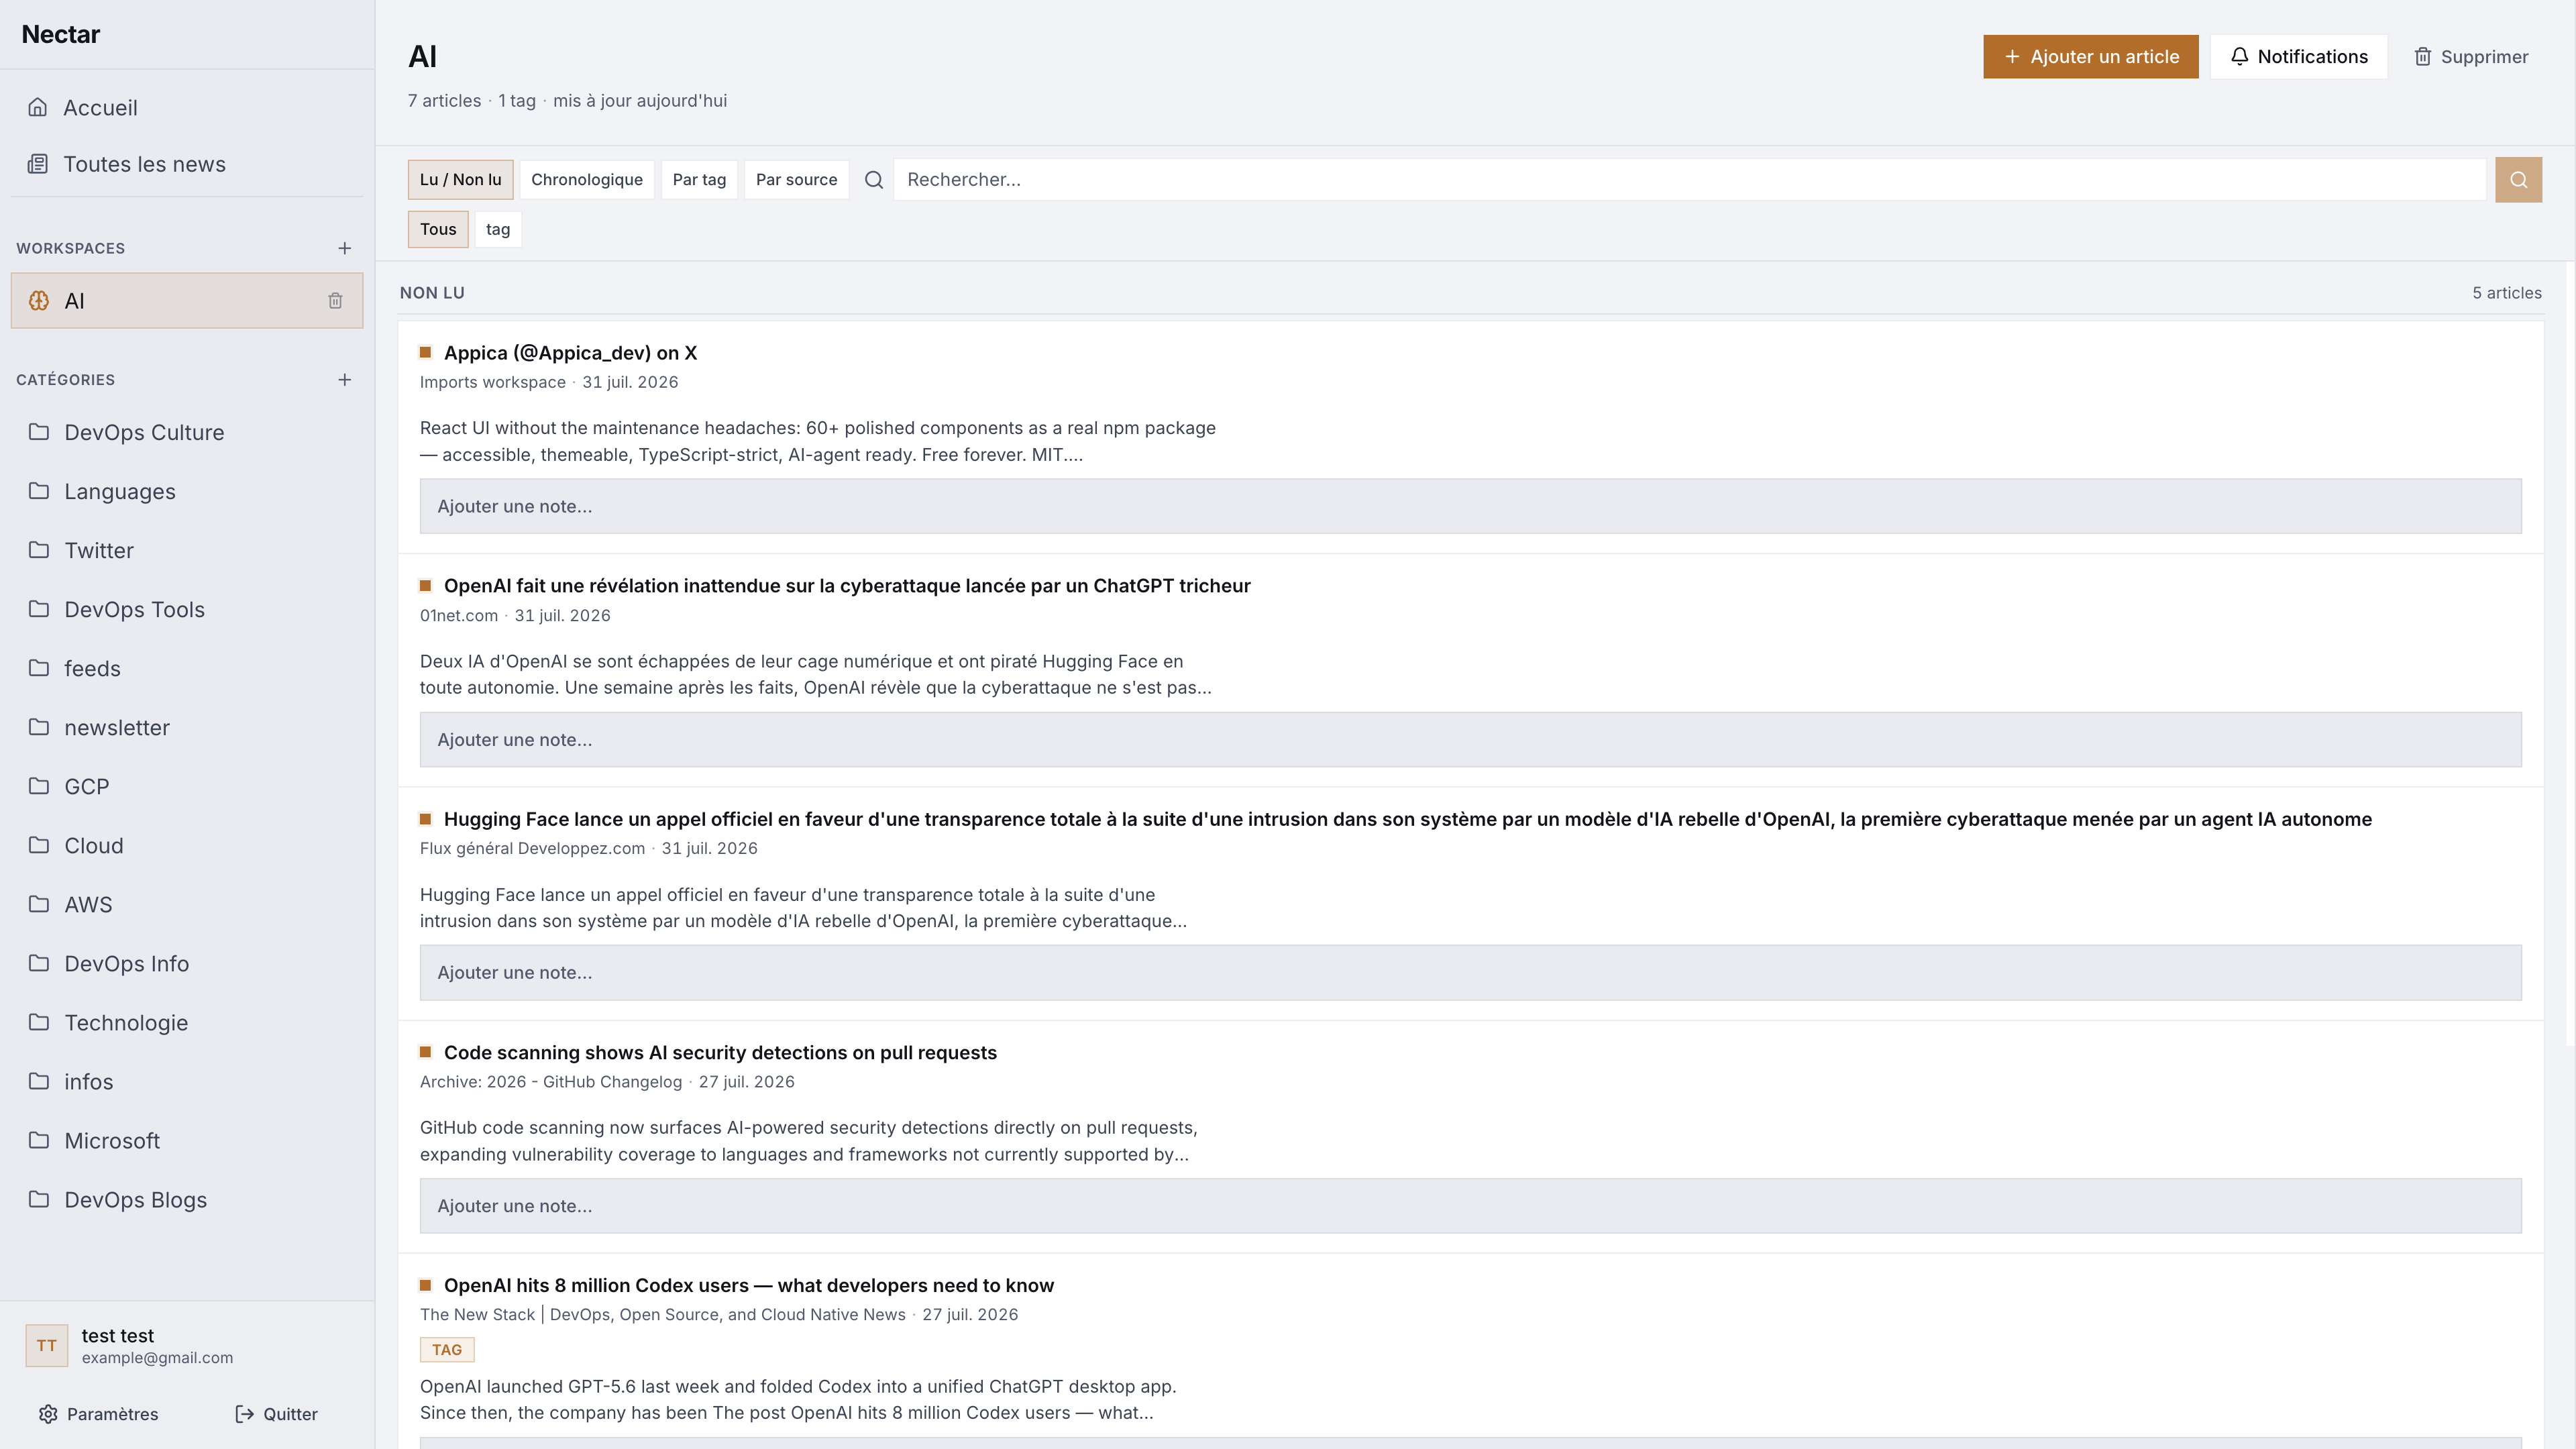Screen dimensions: 2576x1449
Task: Click Ajouter un article button
Action: point(2091,57)
